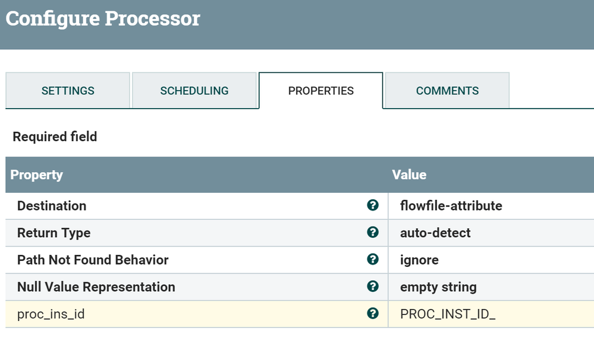
Task: Click the Value column header
Action: tap(409, 174)
